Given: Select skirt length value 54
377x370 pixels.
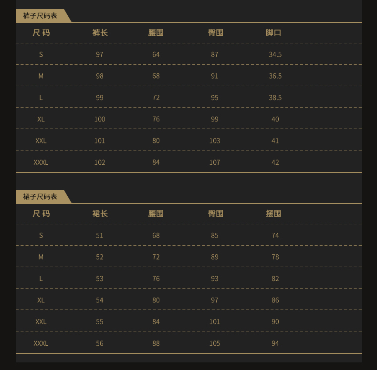Looking at the screenshot, I should (x=100, y=300).
